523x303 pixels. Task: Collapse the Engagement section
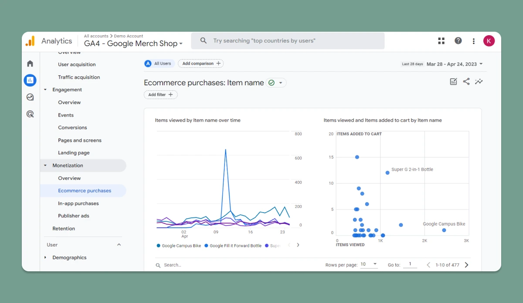pos(45,90)
